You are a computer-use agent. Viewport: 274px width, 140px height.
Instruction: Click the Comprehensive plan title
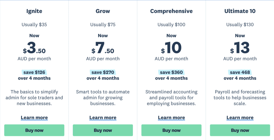click(x=172, y=11)
